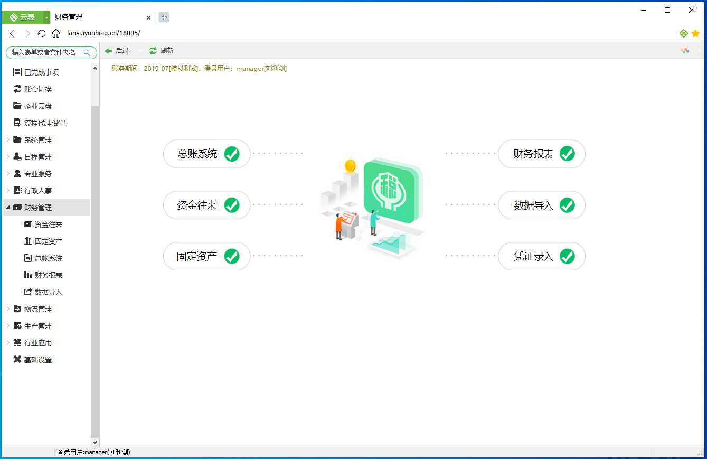Collapse the 财务管理 tree node

pos(8,208)
